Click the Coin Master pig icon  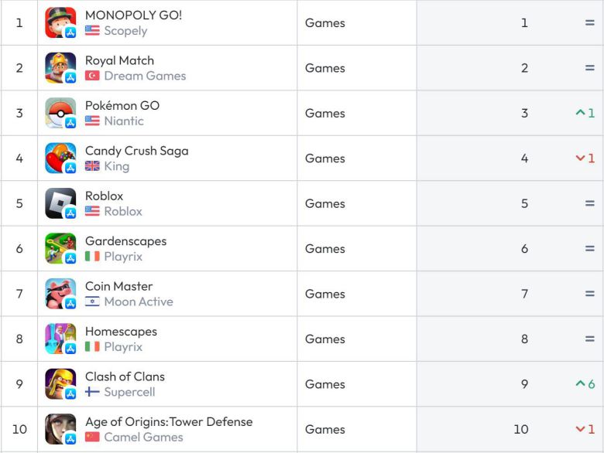[60, 294]
